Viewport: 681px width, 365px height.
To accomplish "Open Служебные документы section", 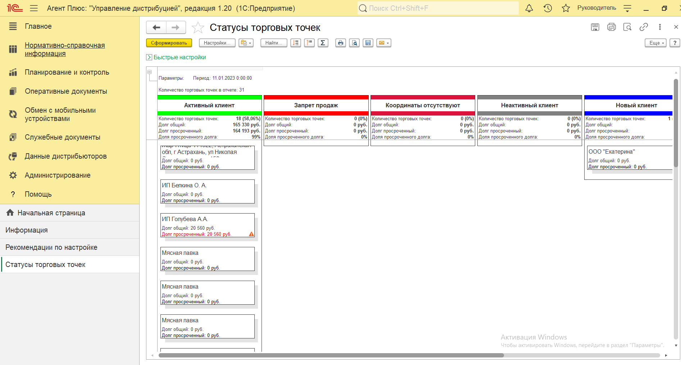I will (70, 137).
